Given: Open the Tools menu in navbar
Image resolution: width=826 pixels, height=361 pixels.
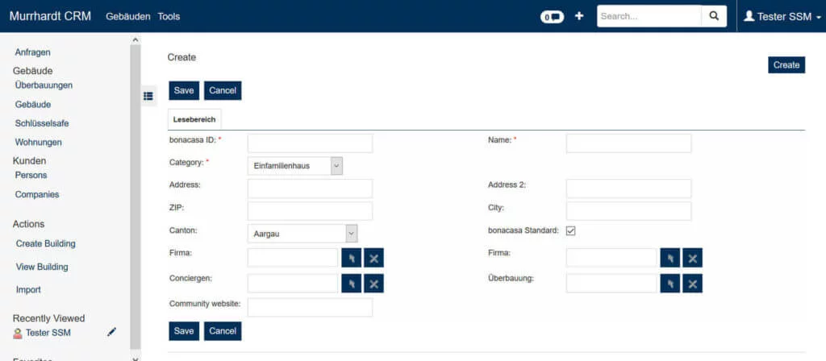Looking at the screenshot, I should click(x=169, y=16).
